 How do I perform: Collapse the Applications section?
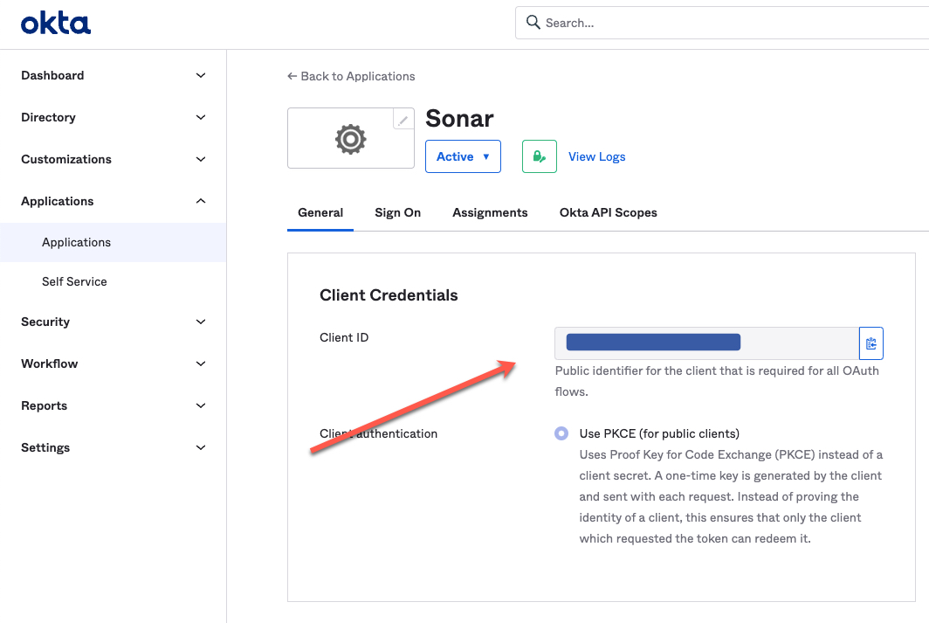click(x=114, y=201)
